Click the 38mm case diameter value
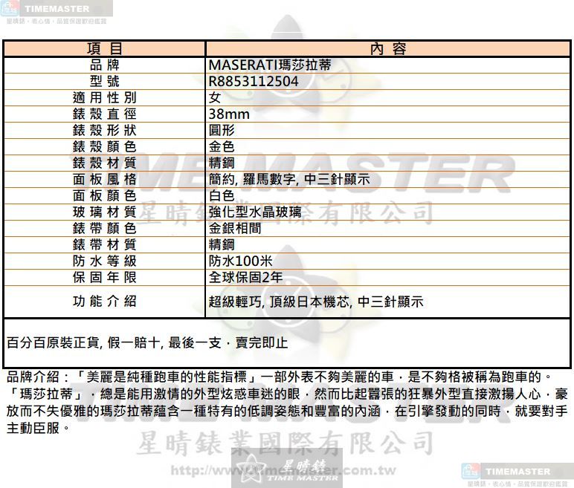Viewport: 574px width, 488px height. pyautogui.click(x=229, y=114)
